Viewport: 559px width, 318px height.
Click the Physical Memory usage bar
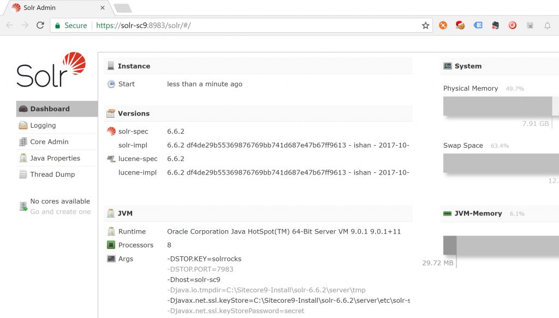pos(501,106)
